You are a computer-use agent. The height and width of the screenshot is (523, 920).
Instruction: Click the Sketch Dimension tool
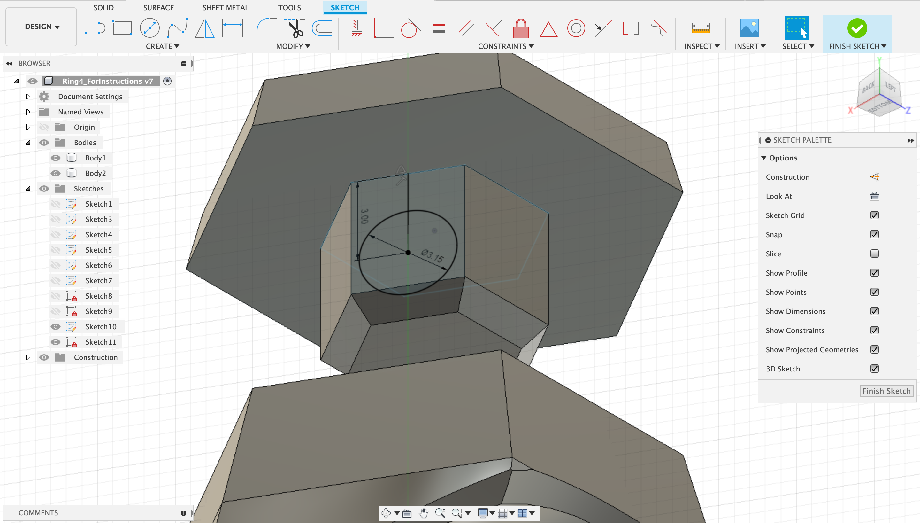(x=233, y=28)
